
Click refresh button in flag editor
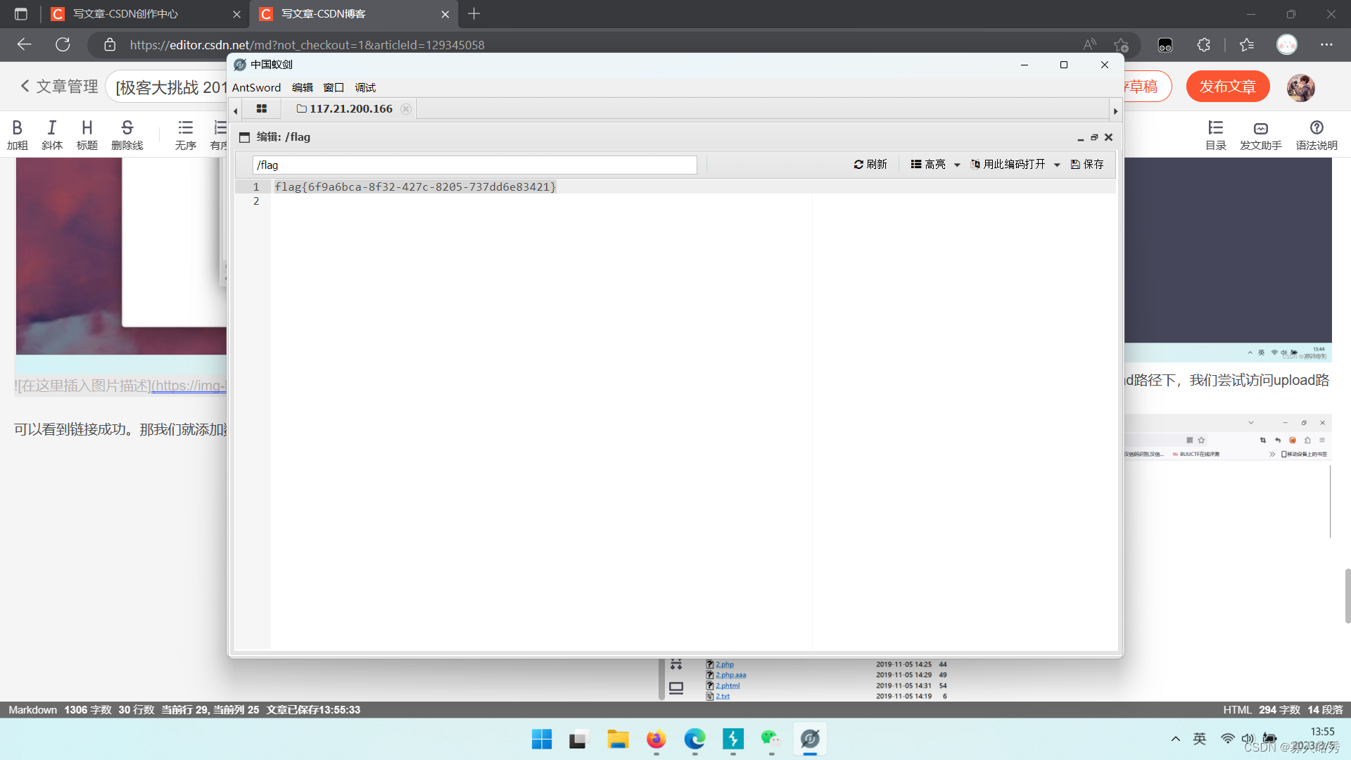870,164
